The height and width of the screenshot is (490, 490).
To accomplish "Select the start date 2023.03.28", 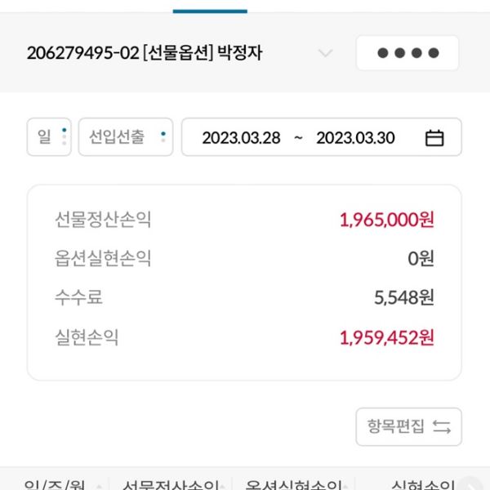I will coord(241,138).
